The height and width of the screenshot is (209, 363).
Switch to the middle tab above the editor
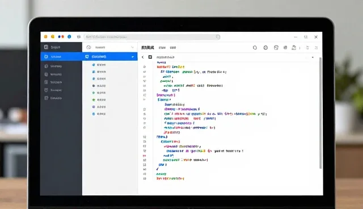[162, 48]
